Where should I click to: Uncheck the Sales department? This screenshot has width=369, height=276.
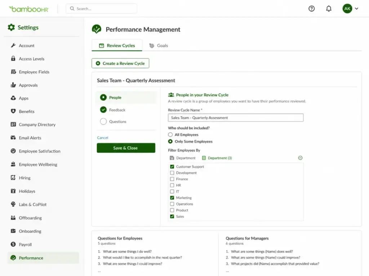(172, 216)
